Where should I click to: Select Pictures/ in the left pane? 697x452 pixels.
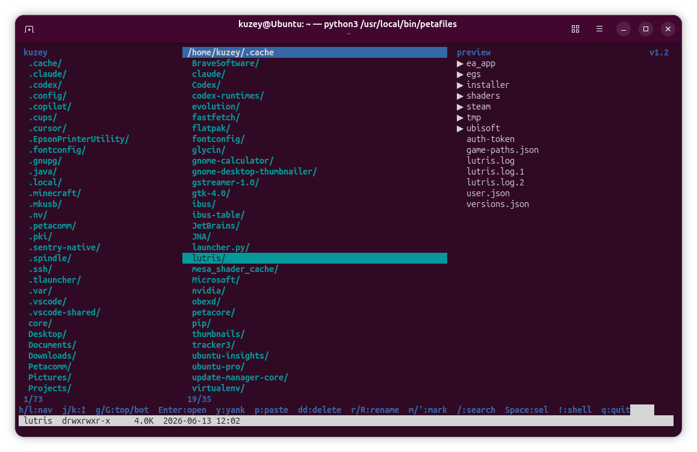click(x=50, y=377)
